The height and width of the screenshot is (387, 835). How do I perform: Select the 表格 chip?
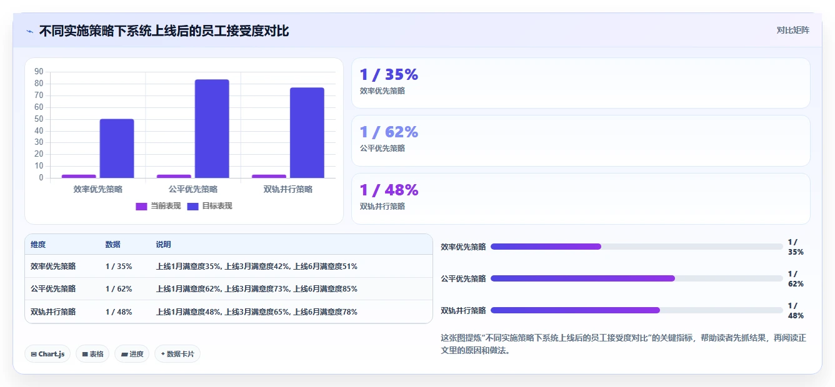tap(92, 354)
